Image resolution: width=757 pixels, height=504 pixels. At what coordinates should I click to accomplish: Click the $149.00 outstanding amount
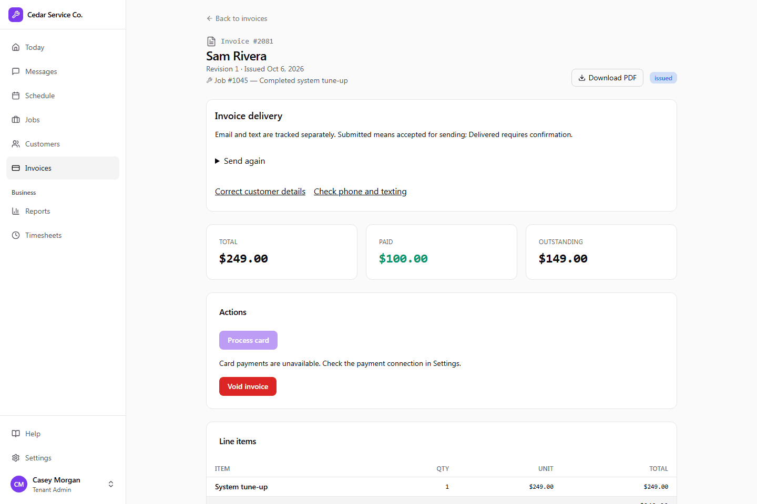pyautogui.click(x=563, y=258)
